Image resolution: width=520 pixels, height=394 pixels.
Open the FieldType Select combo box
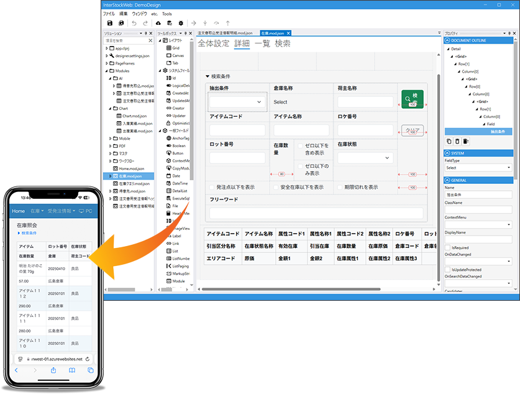click(478, 167)
